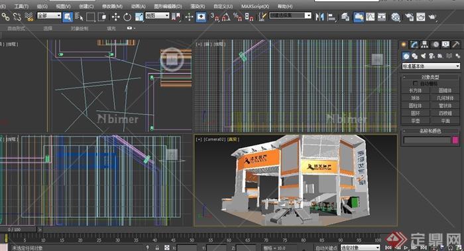464x251 pixels.
Task: Switch to the Motion command panel tab
Action: pos(435,44)
